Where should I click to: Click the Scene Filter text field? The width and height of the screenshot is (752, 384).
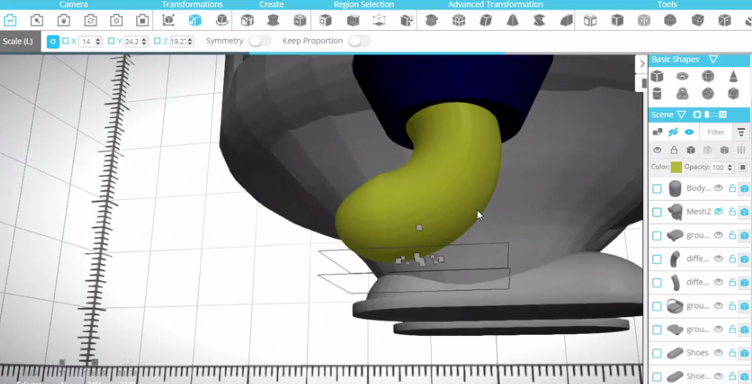pyautogui.click(x=716, y=132)
